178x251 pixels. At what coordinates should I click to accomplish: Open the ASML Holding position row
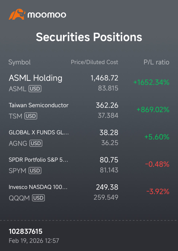pos(89,83)
